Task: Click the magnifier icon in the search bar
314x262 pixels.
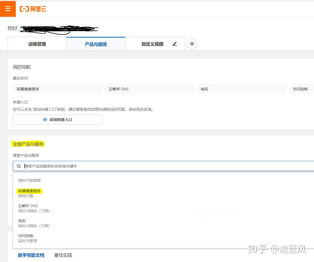Action: [19, 166]
